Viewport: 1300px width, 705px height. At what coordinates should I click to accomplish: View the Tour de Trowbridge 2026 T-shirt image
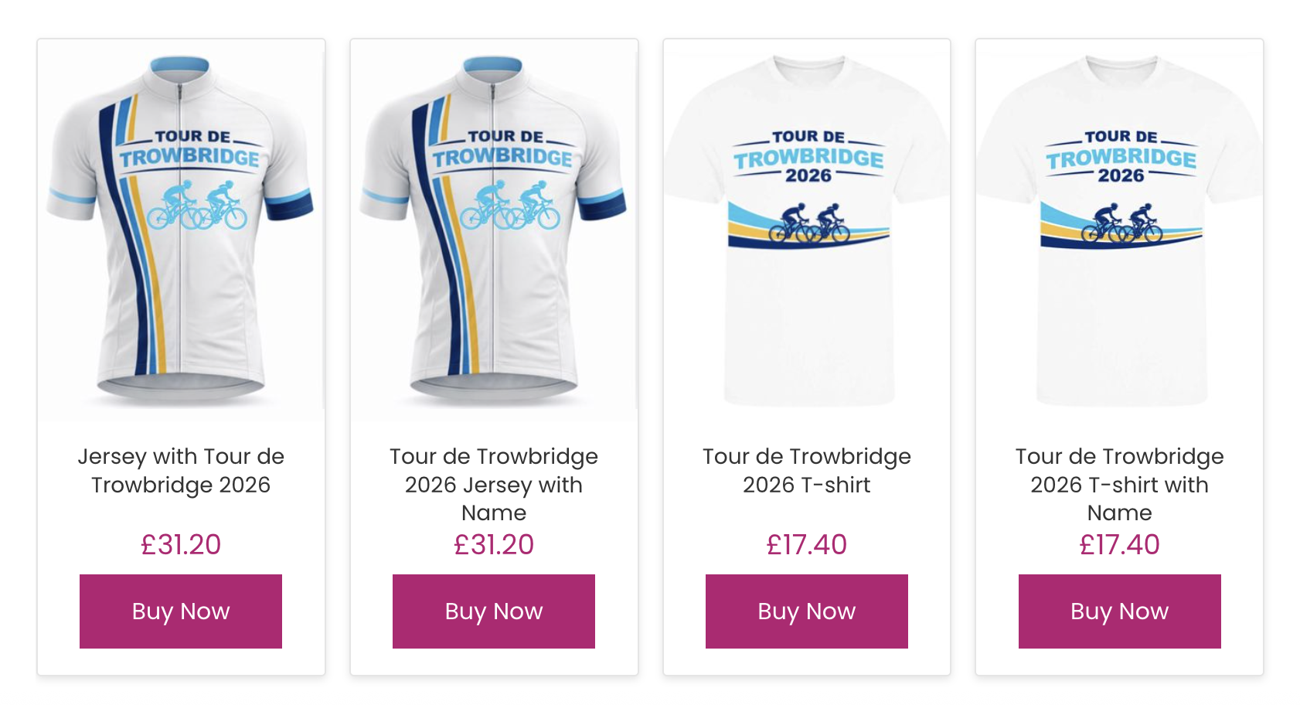click(807, 230)
